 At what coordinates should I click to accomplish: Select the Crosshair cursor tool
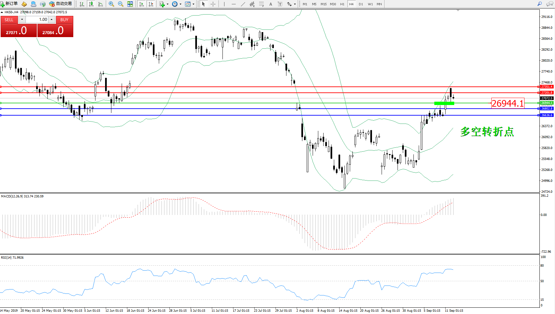click(x=213, y=4)
